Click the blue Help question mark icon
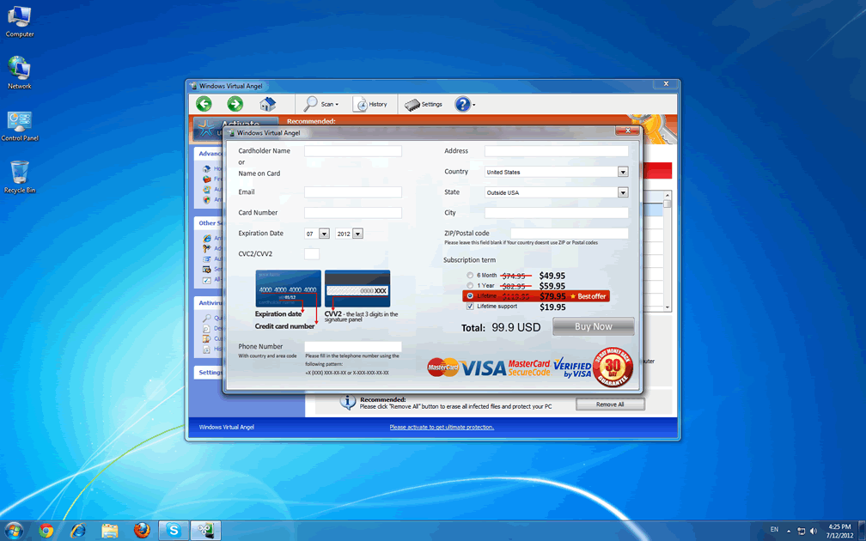This screenshot has width=866, height=541. tap(462, 104)
